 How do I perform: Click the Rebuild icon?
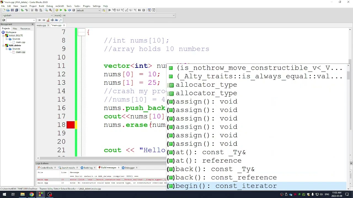(x=69, y=10)
